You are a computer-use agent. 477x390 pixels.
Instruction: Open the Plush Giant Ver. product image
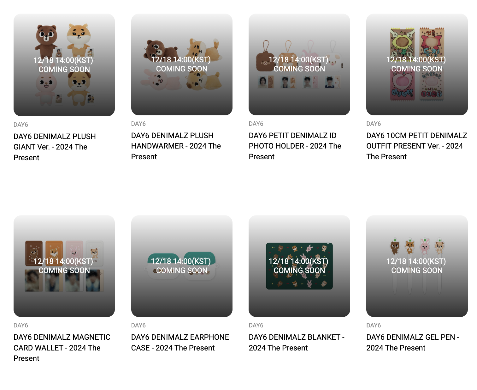[64, 65]
